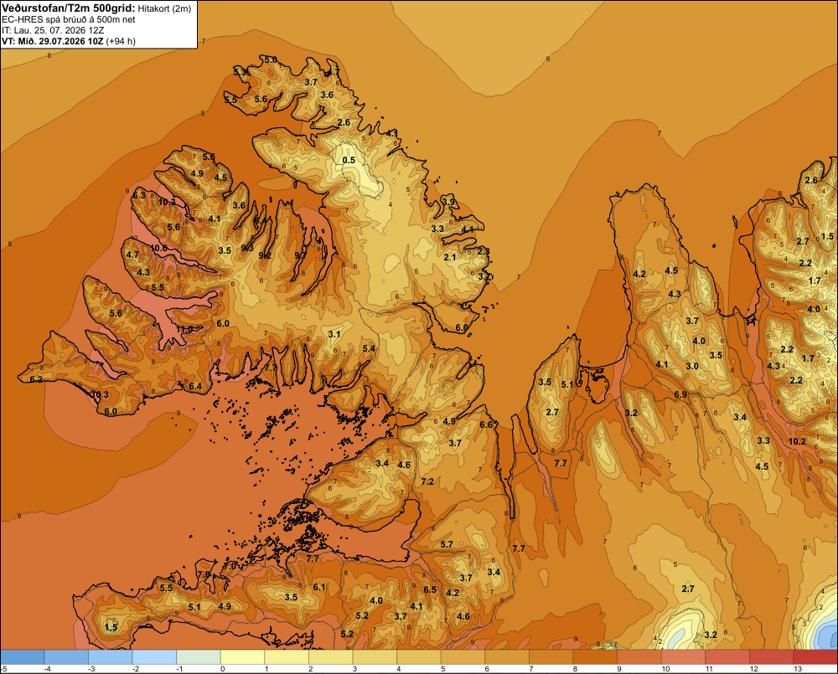Click the 6.5 temperature label
Viewport: 838px width, 674px height.
point(430,589)
